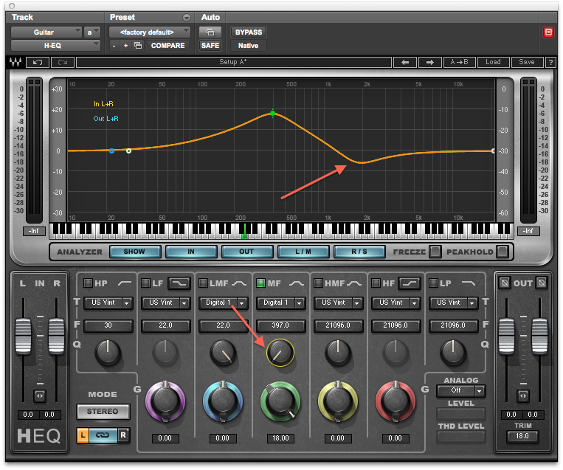Toggle the output fader link icon

click(522, 396)
